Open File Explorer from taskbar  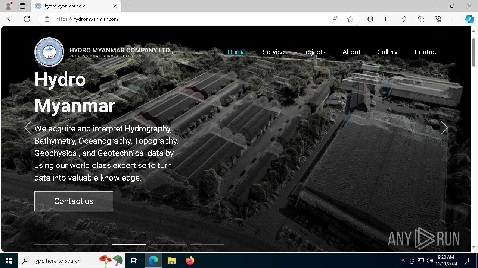point(171,261)
